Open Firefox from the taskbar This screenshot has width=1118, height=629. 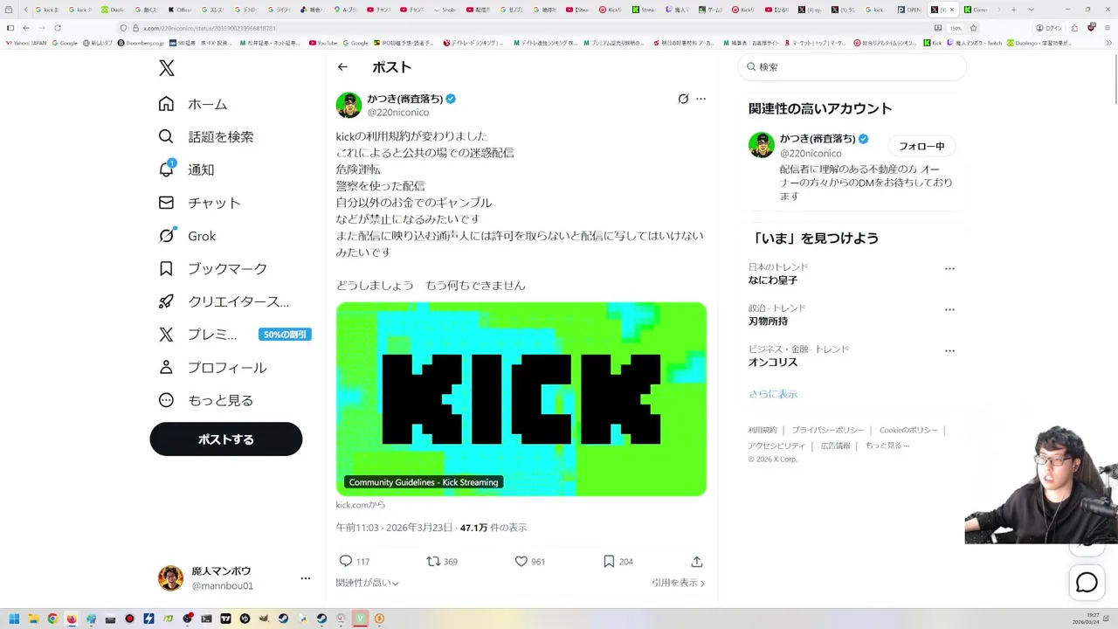72,619
